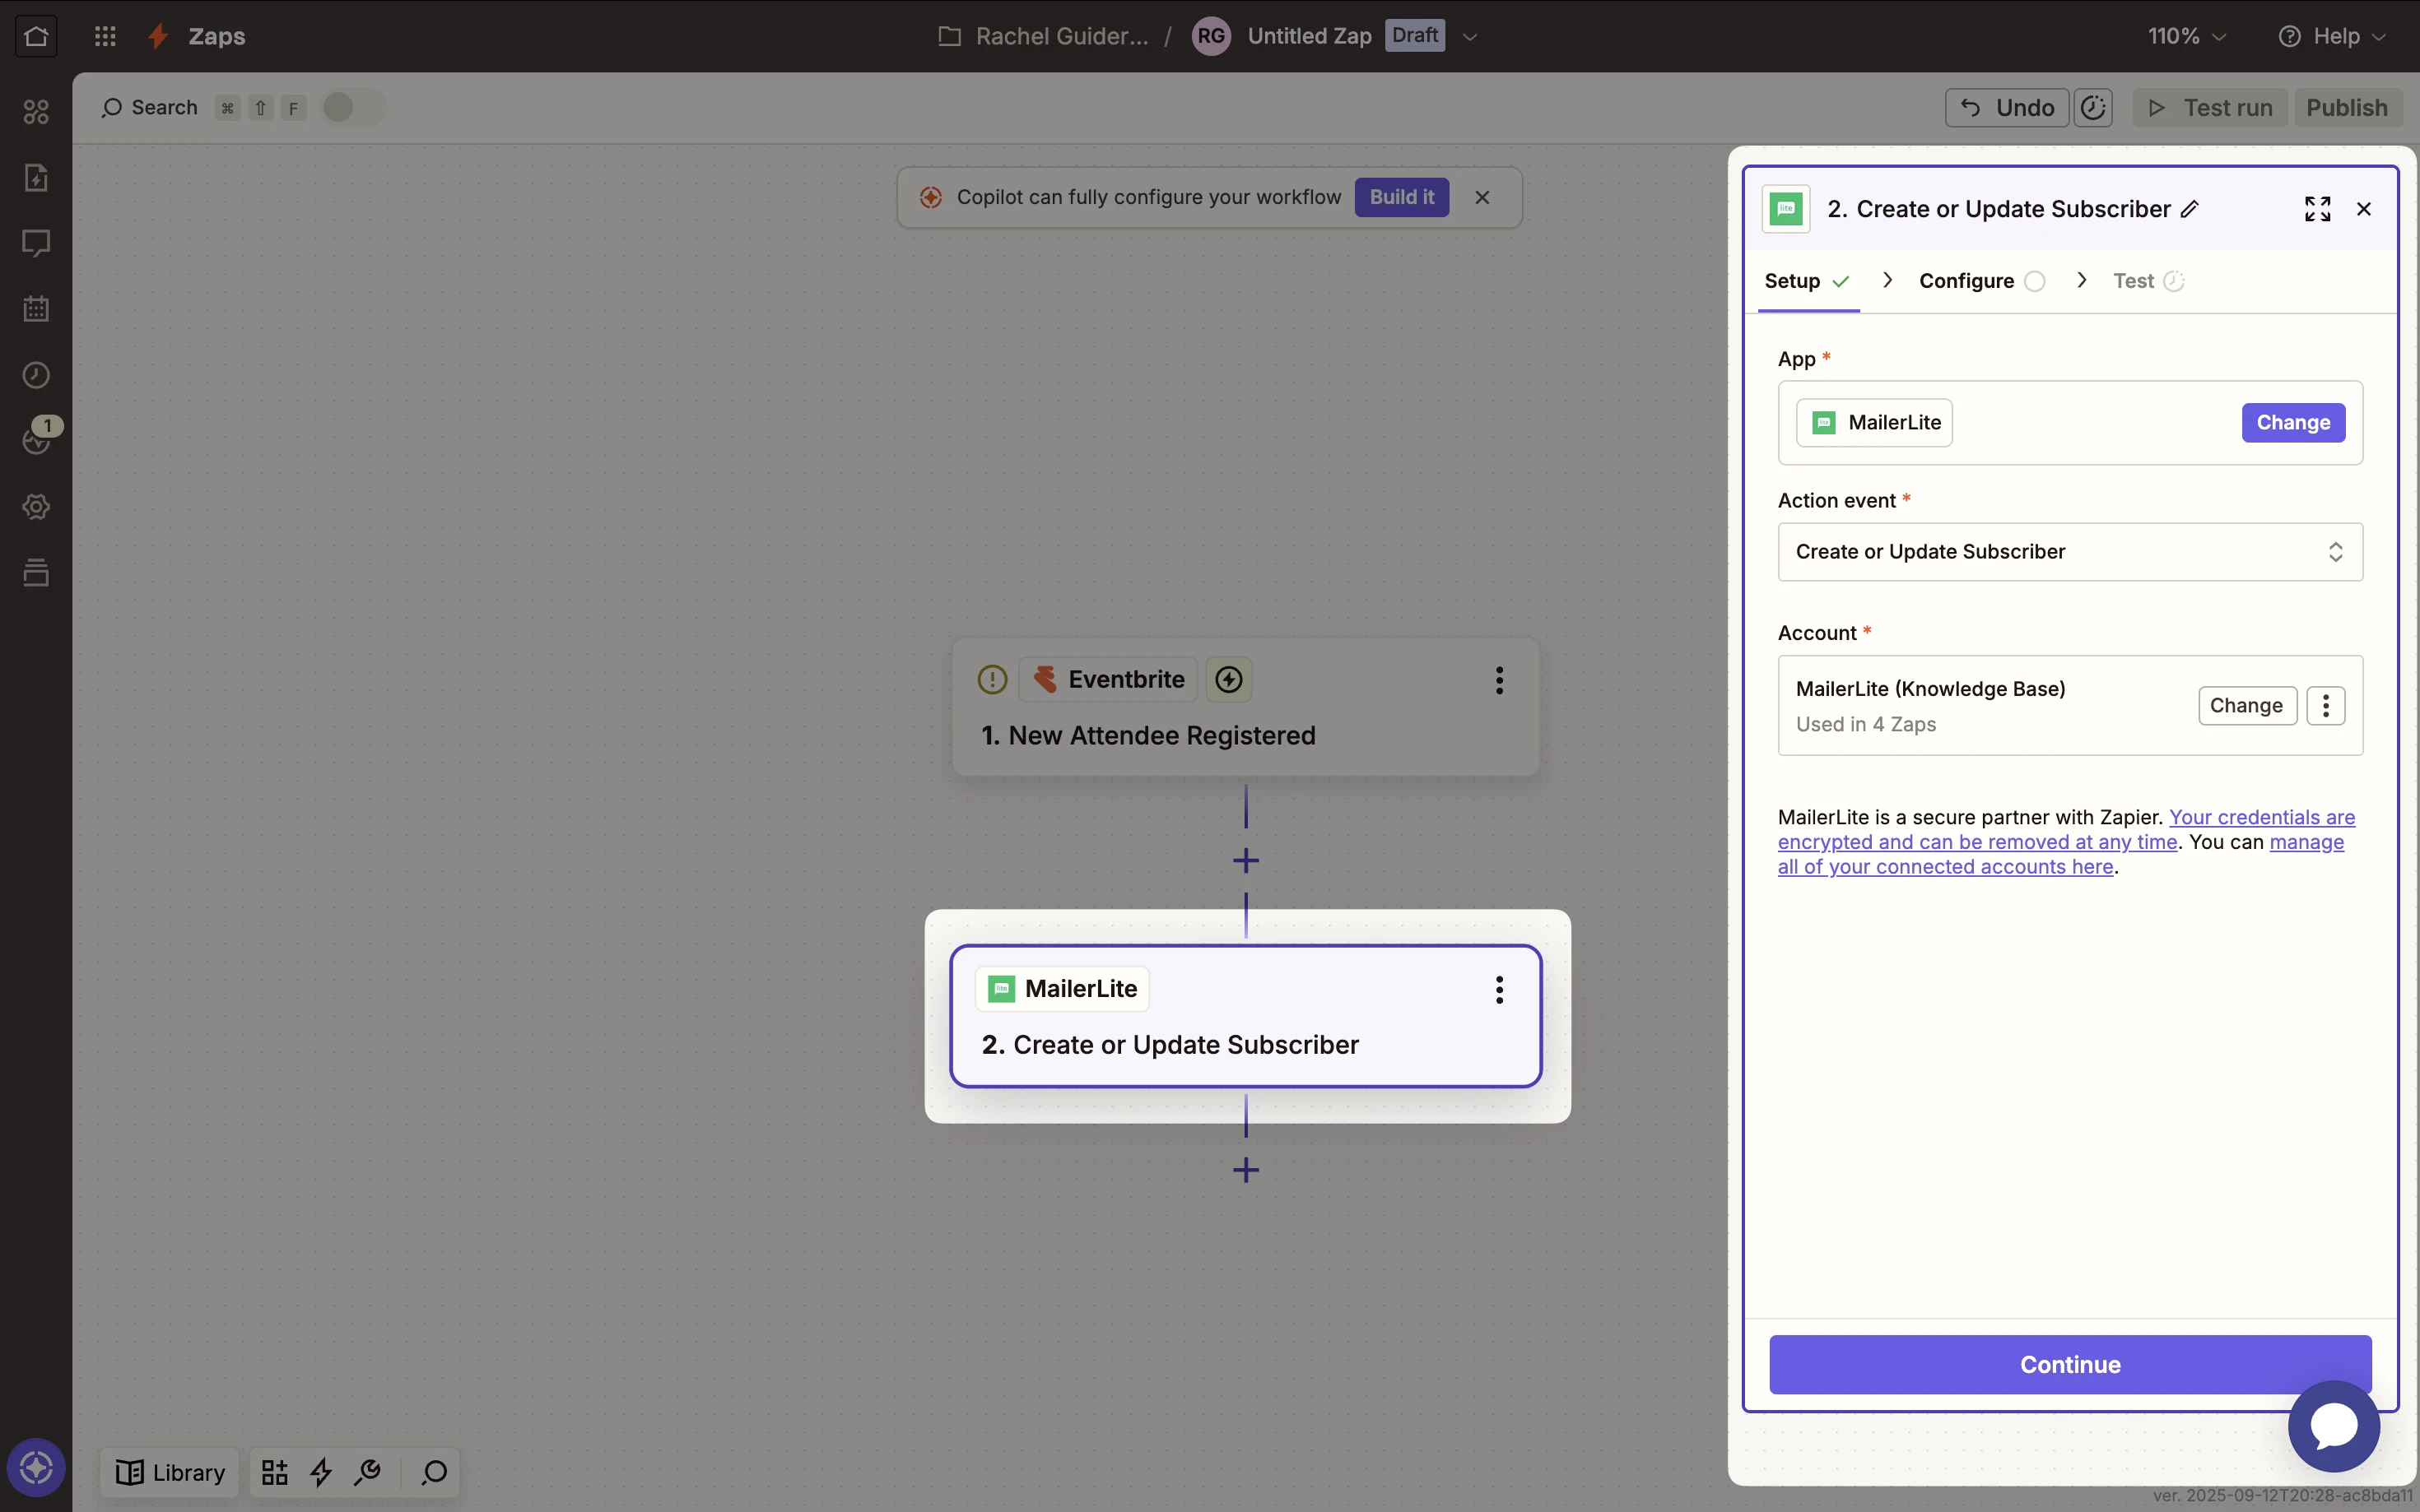Click the Build it button
This screenshot has height=1512, width=2420.
(x=1402, y=197)
